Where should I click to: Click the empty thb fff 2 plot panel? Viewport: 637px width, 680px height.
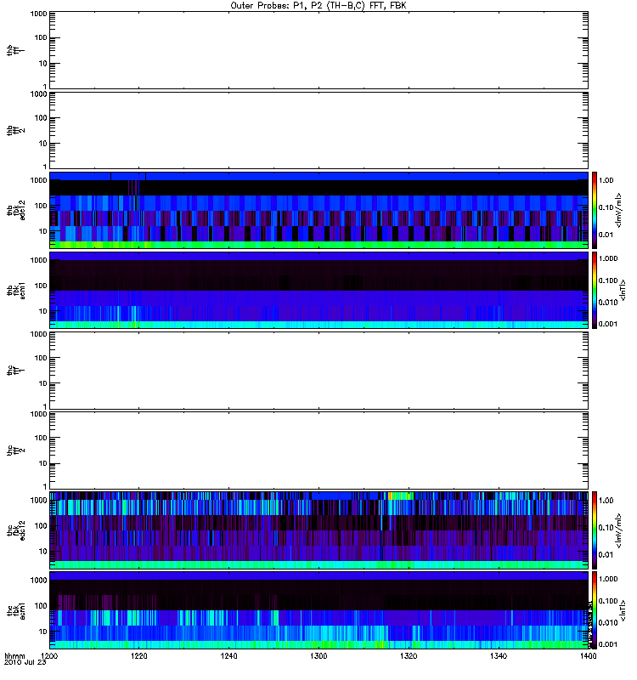point(318,131)
